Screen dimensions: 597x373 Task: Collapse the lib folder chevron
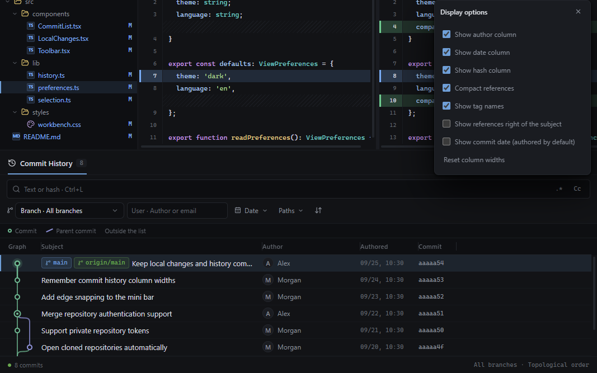pos(15,63)
